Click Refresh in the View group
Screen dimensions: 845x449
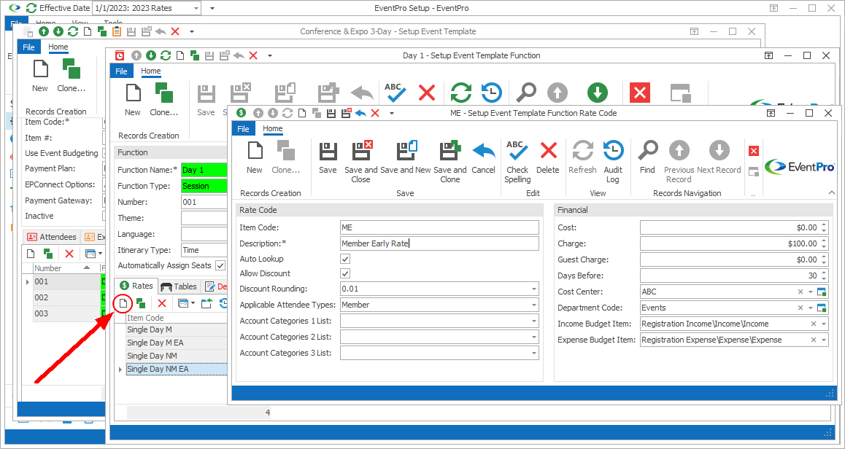click(x=582, y=157)
